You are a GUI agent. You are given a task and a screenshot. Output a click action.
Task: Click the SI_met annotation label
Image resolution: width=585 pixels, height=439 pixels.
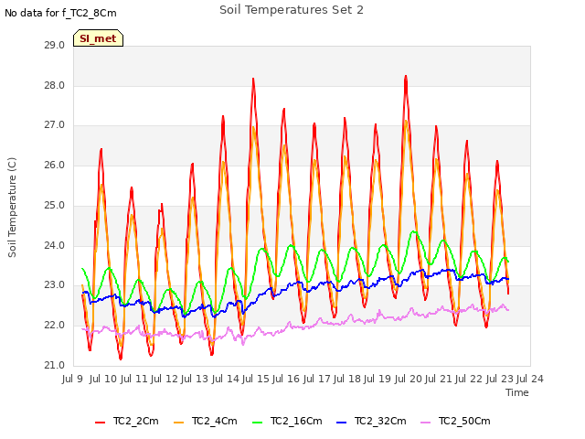(98, 38)
